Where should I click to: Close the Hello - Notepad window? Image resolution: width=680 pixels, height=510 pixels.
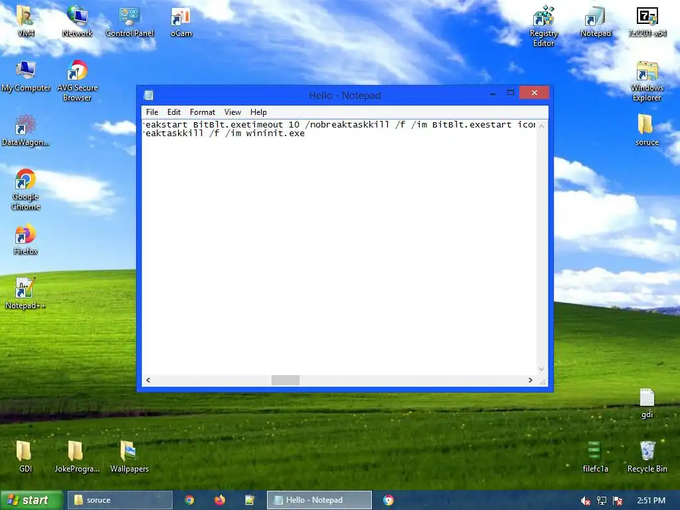tap(534, 93)
